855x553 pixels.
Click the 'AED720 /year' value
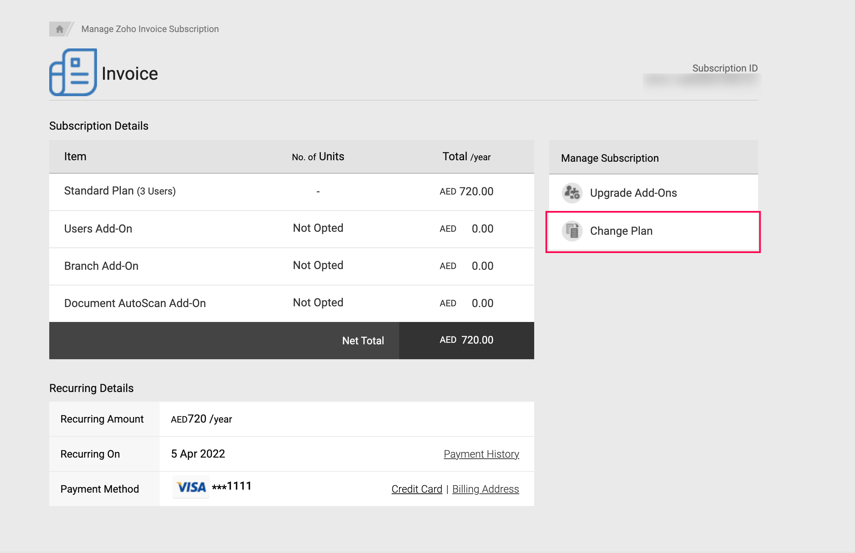click(x=201, y=419)
